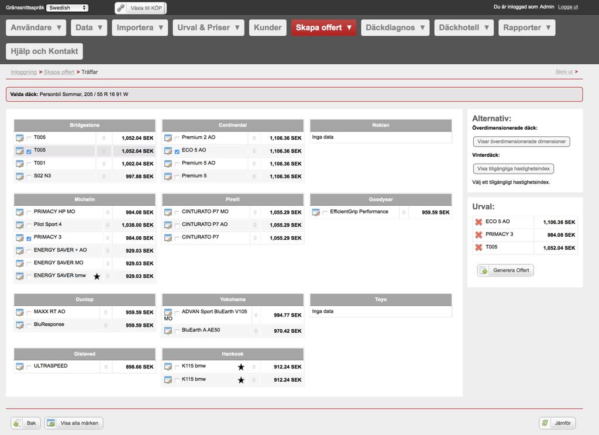Open details icon for EfficientGrip Performance row

[315, 212]
